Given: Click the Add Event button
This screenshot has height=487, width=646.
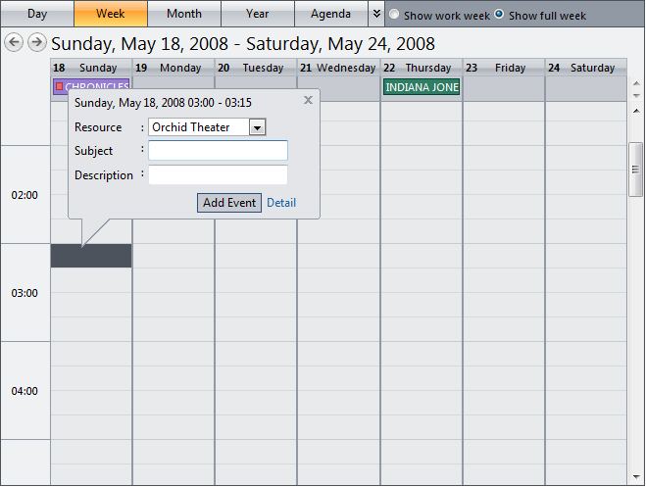Looking at the screenshot, I should (x=228, y=203).
